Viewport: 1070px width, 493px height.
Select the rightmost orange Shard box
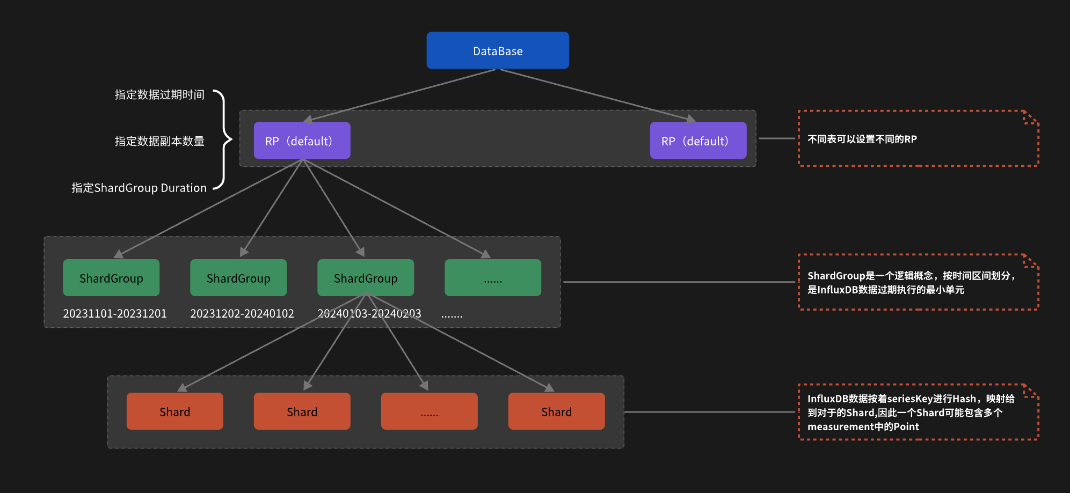(557, 411)
